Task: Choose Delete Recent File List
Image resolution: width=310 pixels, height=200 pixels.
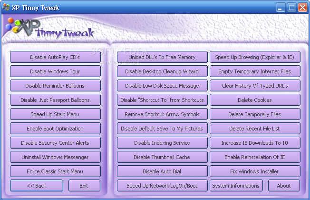Action: (255, 128)
